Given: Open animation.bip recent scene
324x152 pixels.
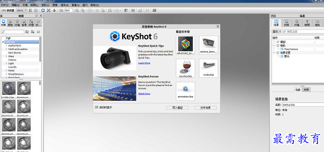Looking at the screenshot, I should [x=186, y=91].
